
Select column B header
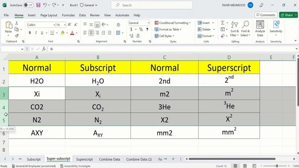point(98,57)
